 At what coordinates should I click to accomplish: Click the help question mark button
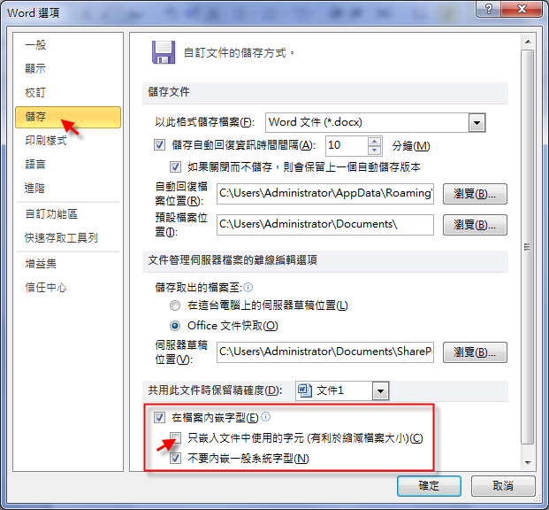click(488, 9)
